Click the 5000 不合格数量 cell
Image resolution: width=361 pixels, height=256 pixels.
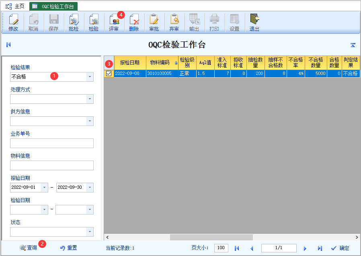click(316, 74)
